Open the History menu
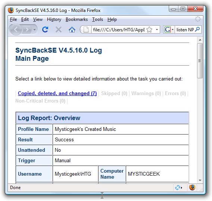This screenshot has height=201, width=212. click(54, 19)
